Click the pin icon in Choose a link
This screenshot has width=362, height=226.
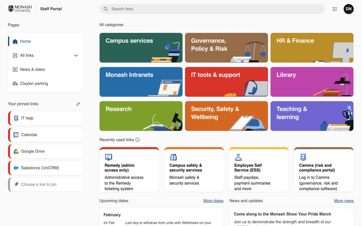[16, 184]
